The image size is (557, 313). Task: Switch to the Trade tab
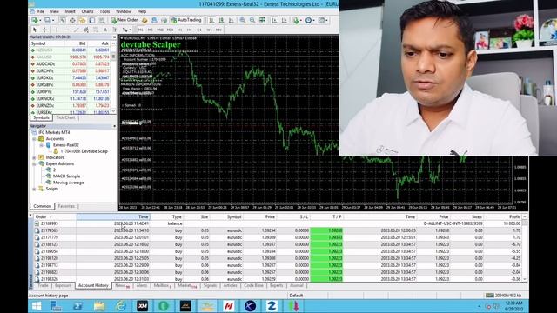tap(43, 285)
